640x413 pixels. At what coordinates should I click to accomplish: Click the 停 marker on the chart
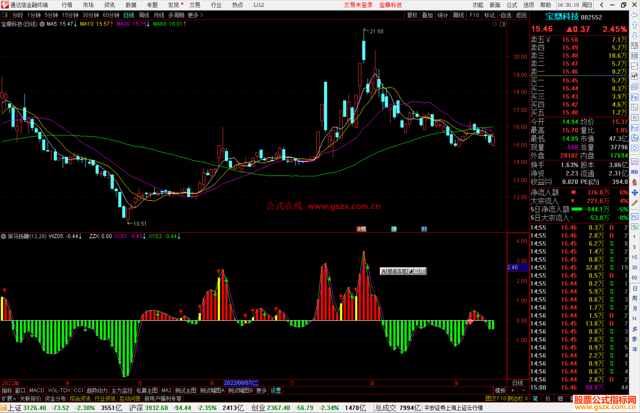pyautogui.click(x=394, y=229)
